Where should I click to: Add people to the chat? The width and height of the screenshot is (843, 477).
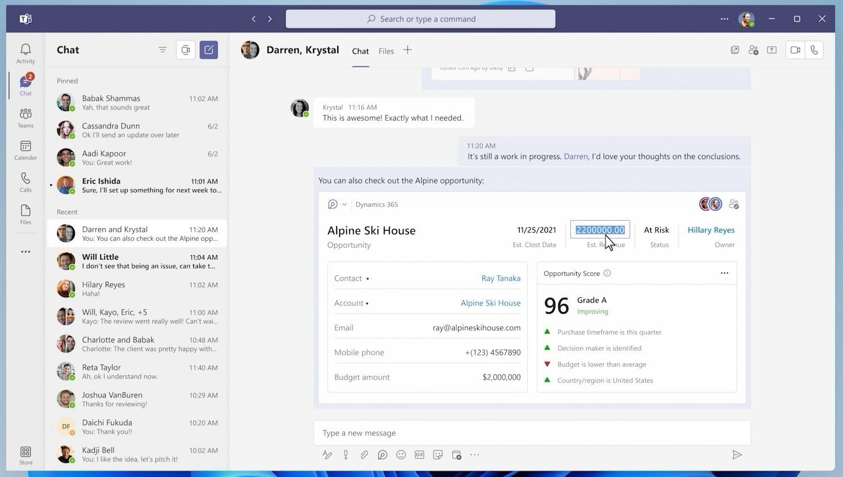[753, 50]
